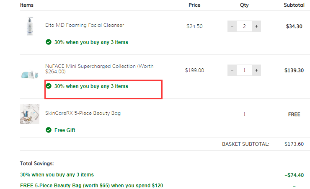Open SkinCareRX 5-Piece Beauty Bag link

tap(83, 113)
